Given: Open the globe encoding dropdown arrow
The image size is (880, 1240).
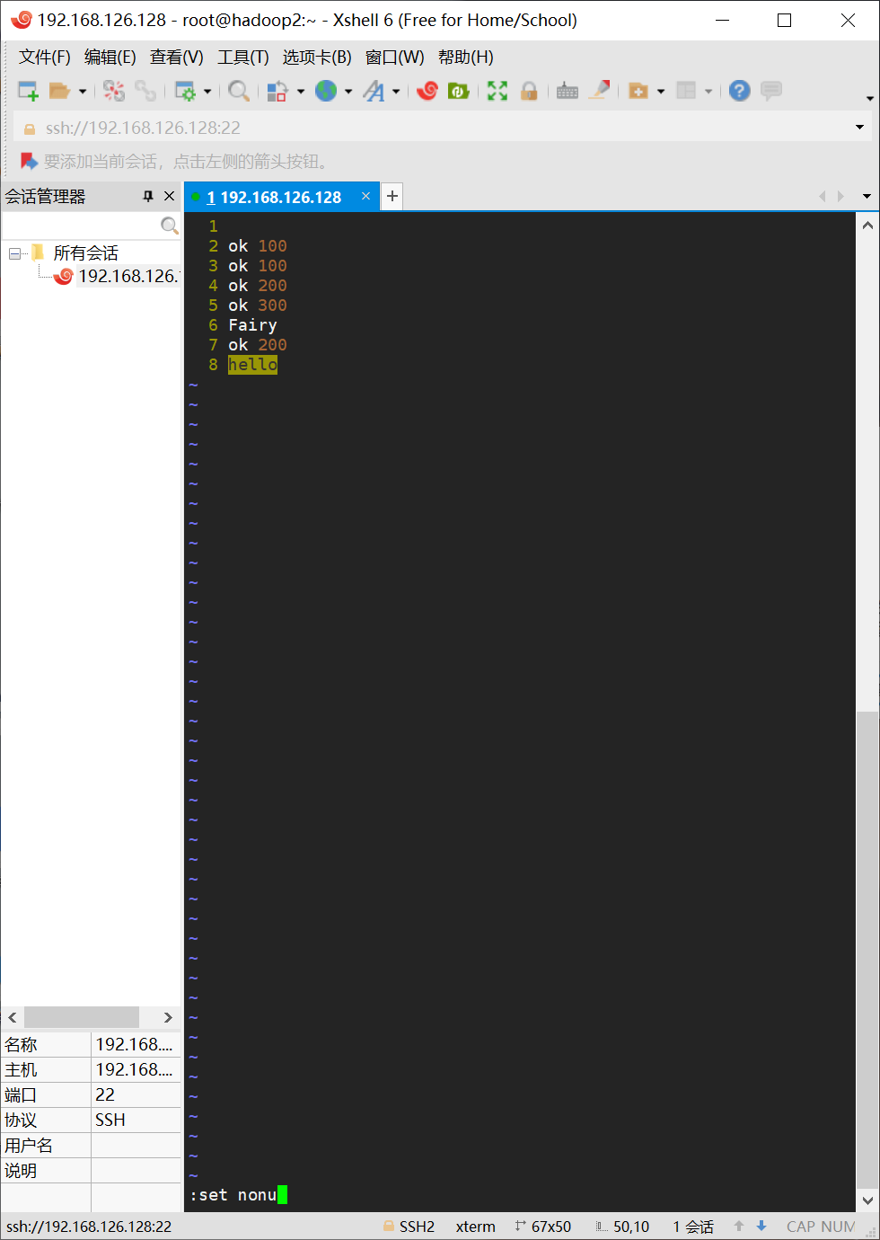Looking at the screenshot, I should click(x=348, y=91).
